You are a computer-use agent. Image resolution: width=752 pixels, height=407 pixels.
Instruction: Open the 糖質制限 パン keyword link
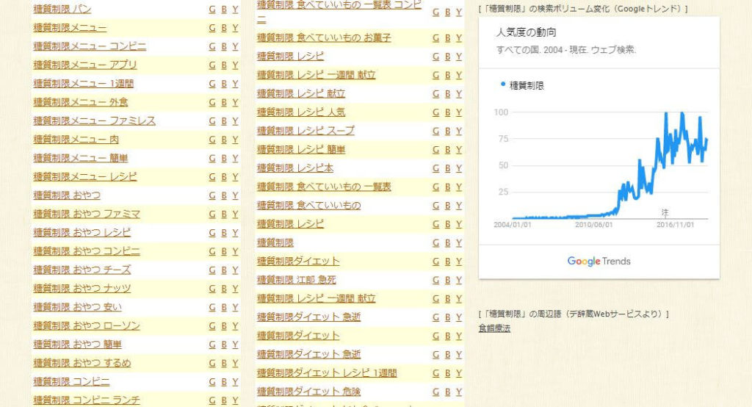(x=62, y=9)
